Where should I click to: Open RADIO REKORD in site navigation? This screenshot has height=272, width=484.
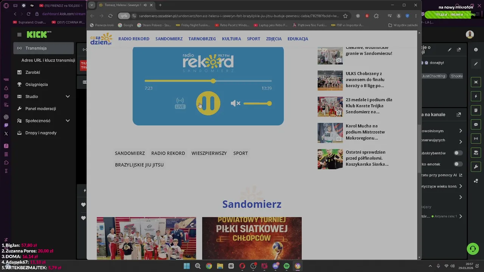click(x=134, y=39)
